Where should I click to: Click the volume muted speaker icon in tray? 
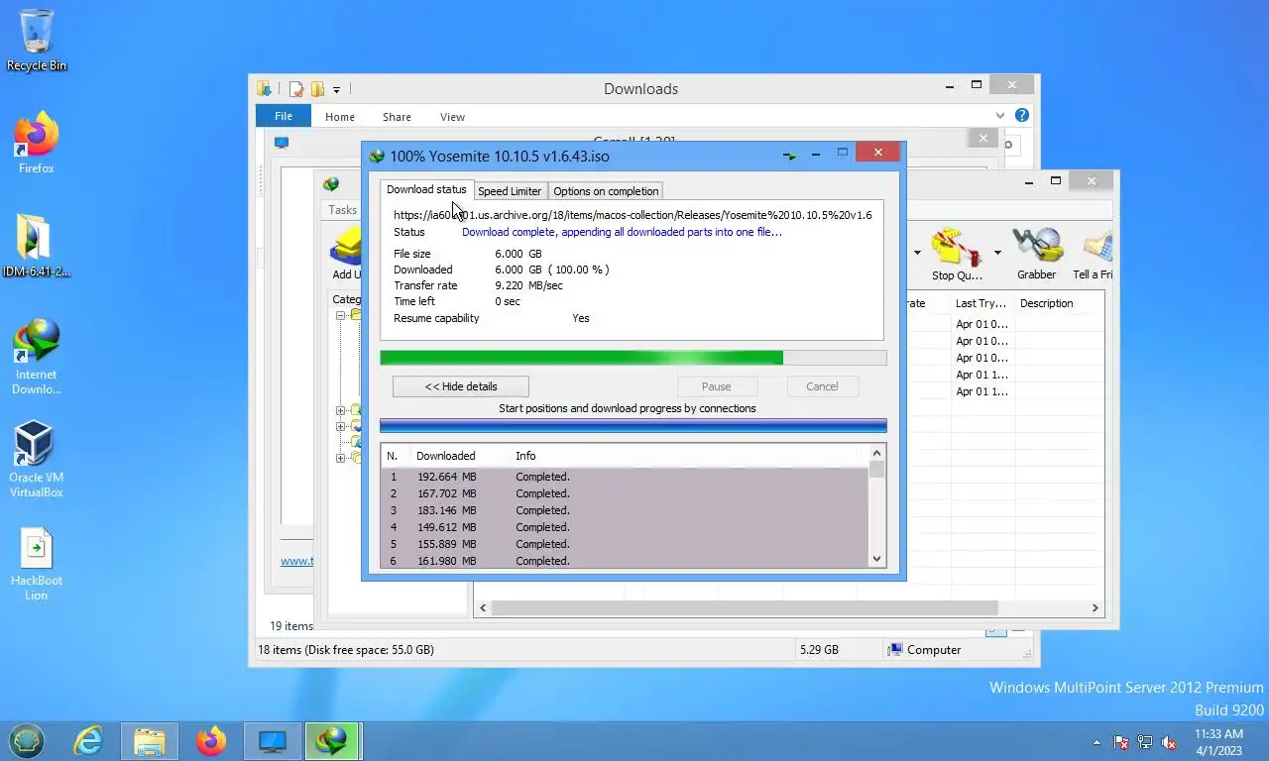1169,741
